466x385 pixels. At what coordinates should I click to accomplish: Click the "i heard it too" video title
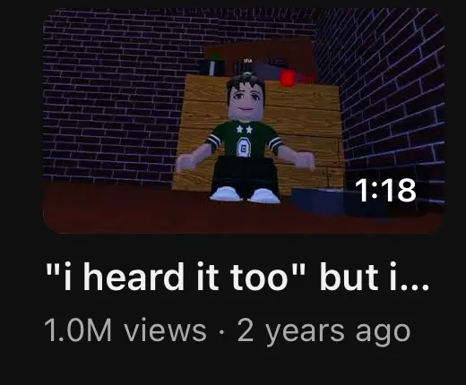237,277
